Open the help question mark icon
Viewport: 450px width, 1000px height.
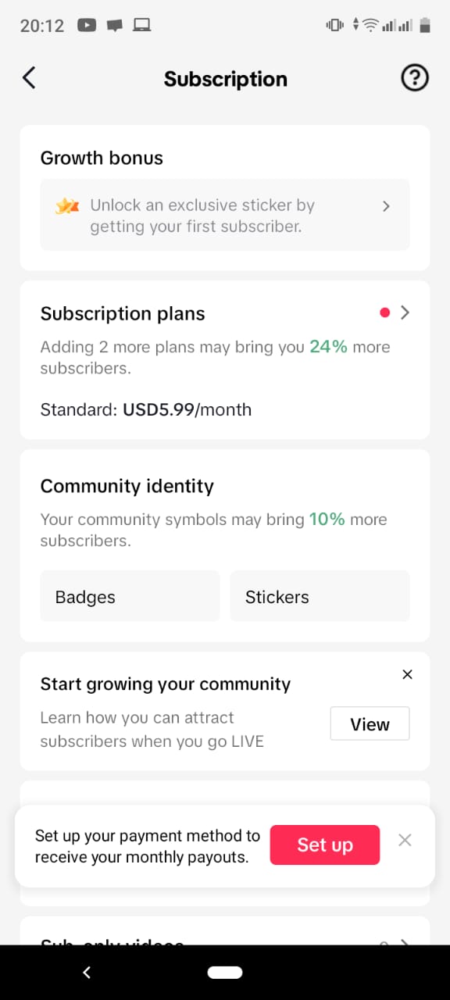tap(415, 77)
